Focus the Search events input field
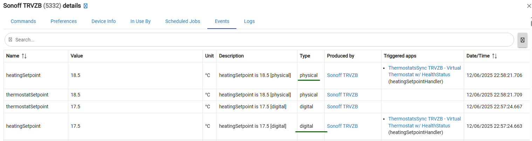532x141 pixels. pyautogui.click(x=259, y=40)
